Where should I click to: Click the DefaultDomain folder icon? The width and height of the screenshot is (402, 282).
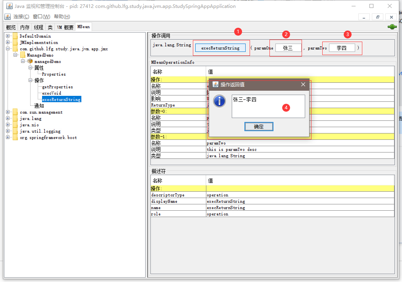tap(15, 36)
